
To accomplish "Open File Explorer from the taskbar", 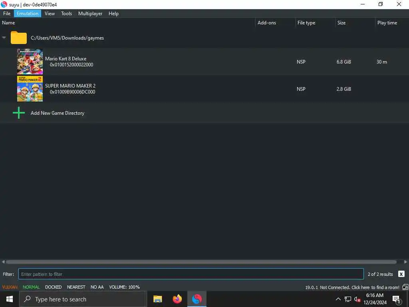I will (x=157, y=299).
